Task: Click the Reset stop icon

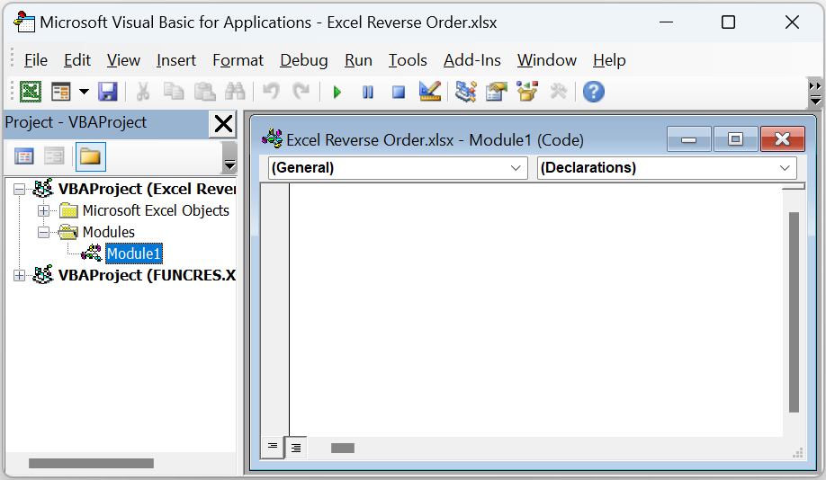Action: 399,93
